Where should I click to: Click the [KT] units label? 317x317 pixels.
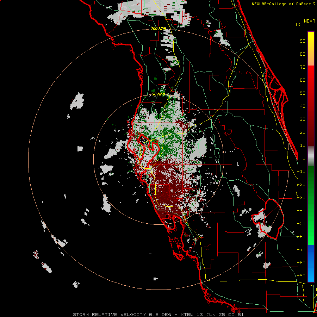pos(301,24)
